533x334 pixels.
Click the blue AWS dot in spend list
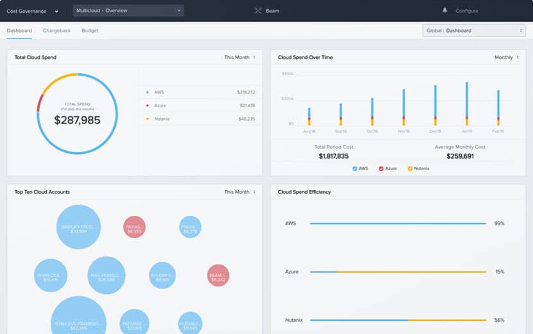(x=147, y=92)
